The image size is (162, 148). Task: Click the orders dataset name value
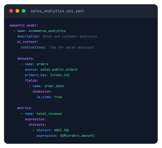tap(42, 64)
